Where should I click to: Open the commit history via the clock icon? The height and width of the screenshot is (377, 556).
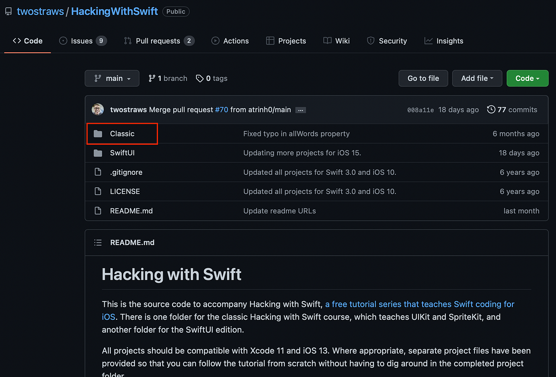491,110
